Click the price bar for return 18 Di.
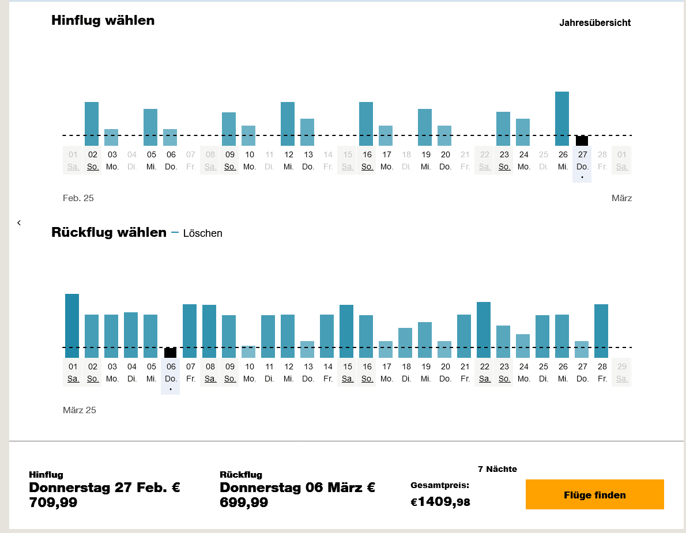The height and width of the screenshot is (533, 686). 406,343
